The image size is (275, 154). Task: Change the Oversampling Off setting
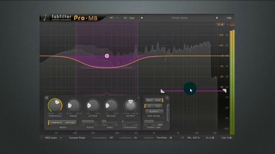click(x=111, y=138)
